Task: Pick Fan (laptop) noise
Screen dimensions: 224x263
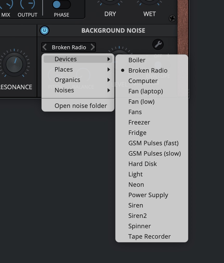Action: click(146, 91)
